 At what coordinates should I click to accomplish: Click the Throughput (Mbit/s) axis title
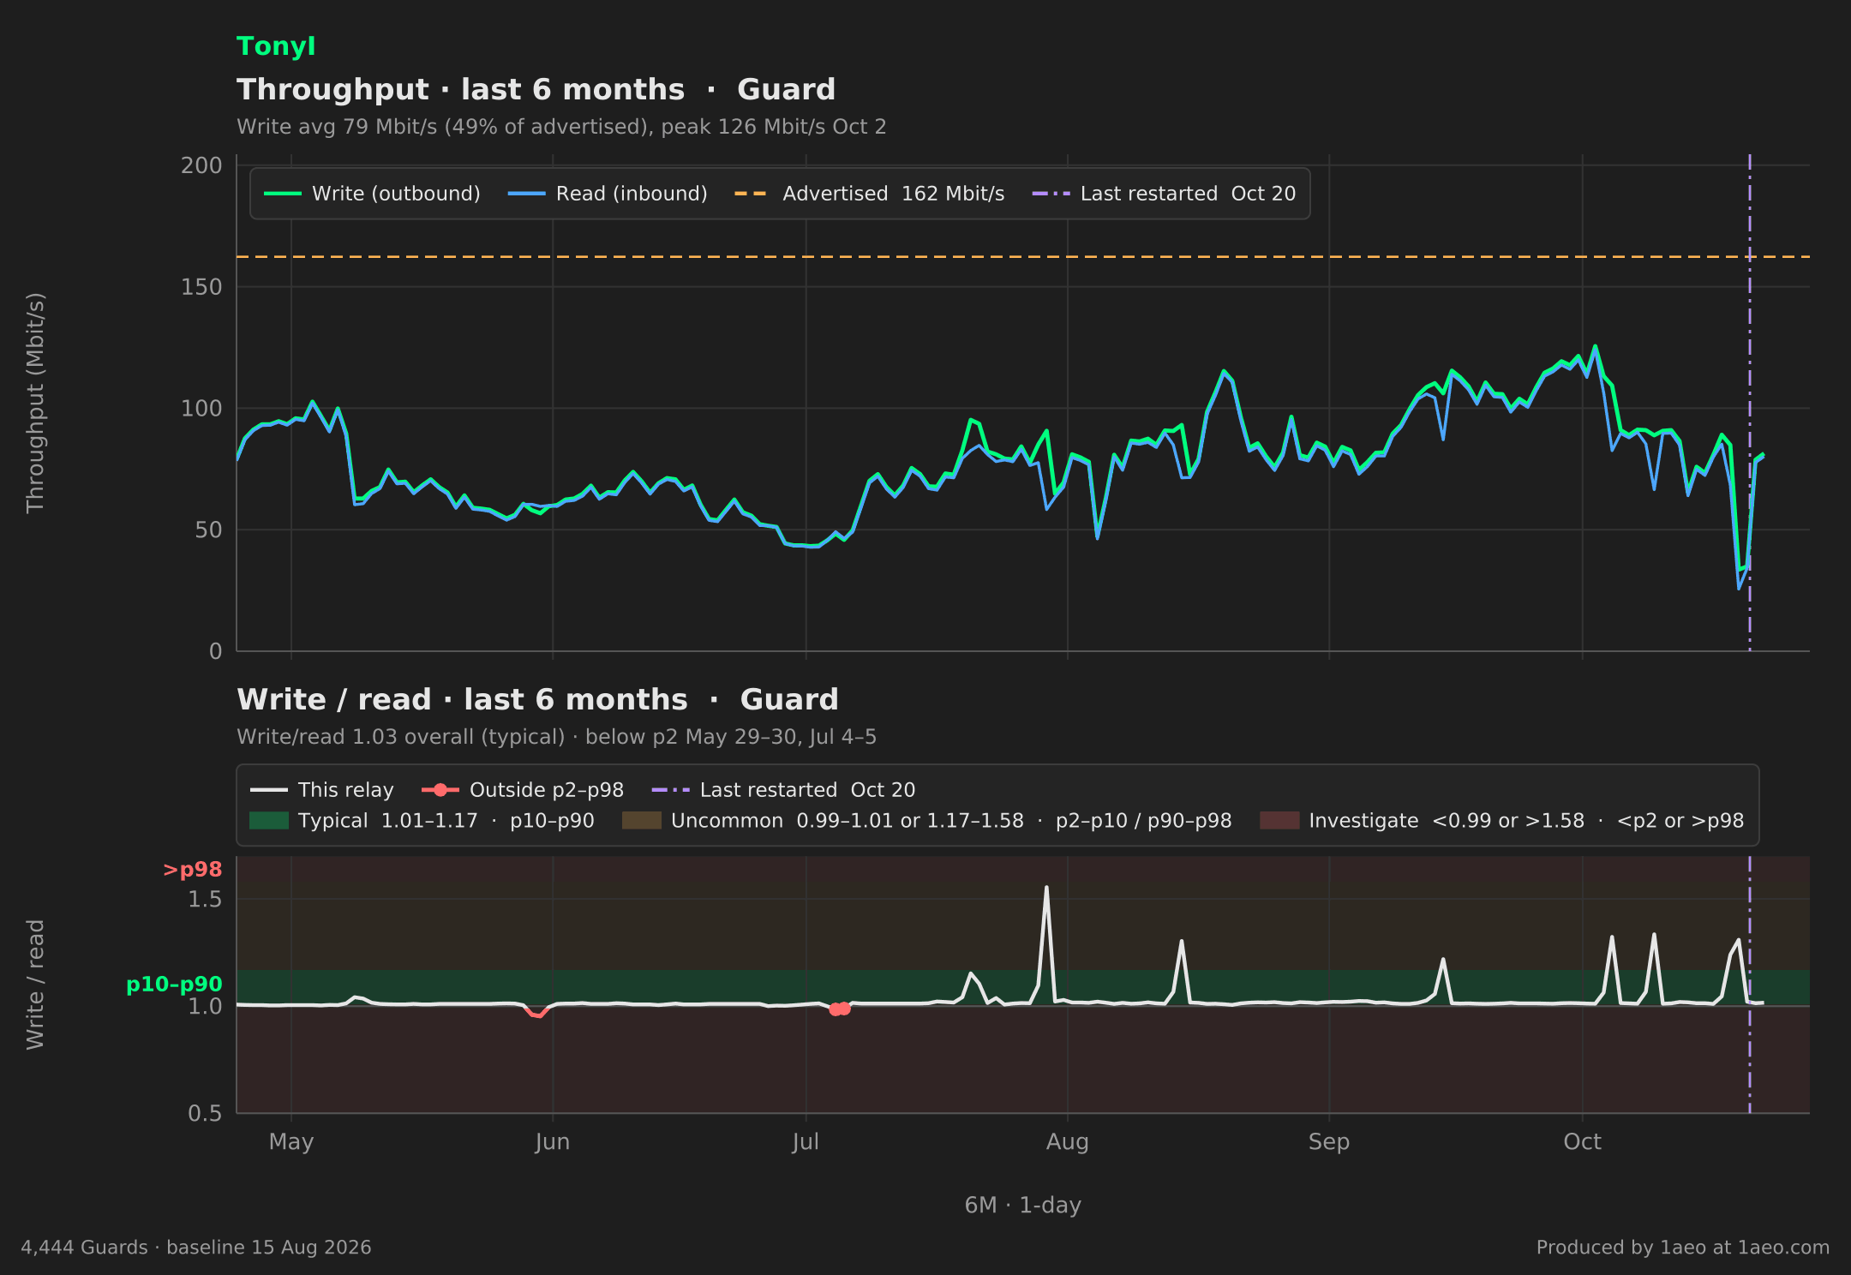35,403
